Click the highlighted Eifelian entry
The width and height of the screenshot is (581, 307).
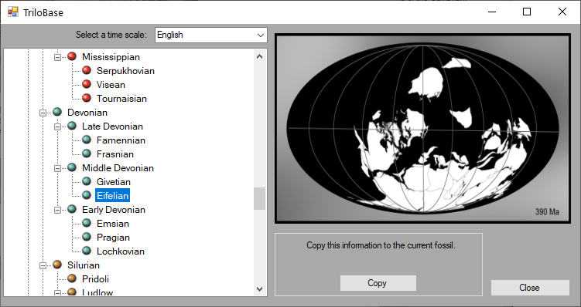click(113, 196)
